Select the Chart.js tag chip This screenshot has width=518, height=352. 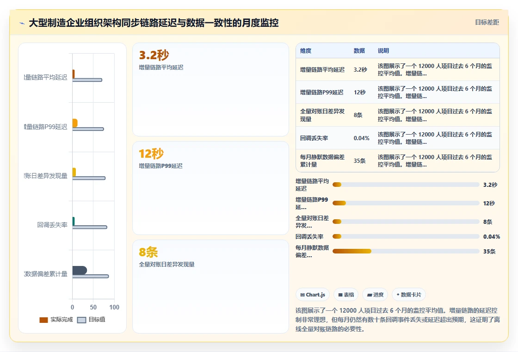coord(313,295)
